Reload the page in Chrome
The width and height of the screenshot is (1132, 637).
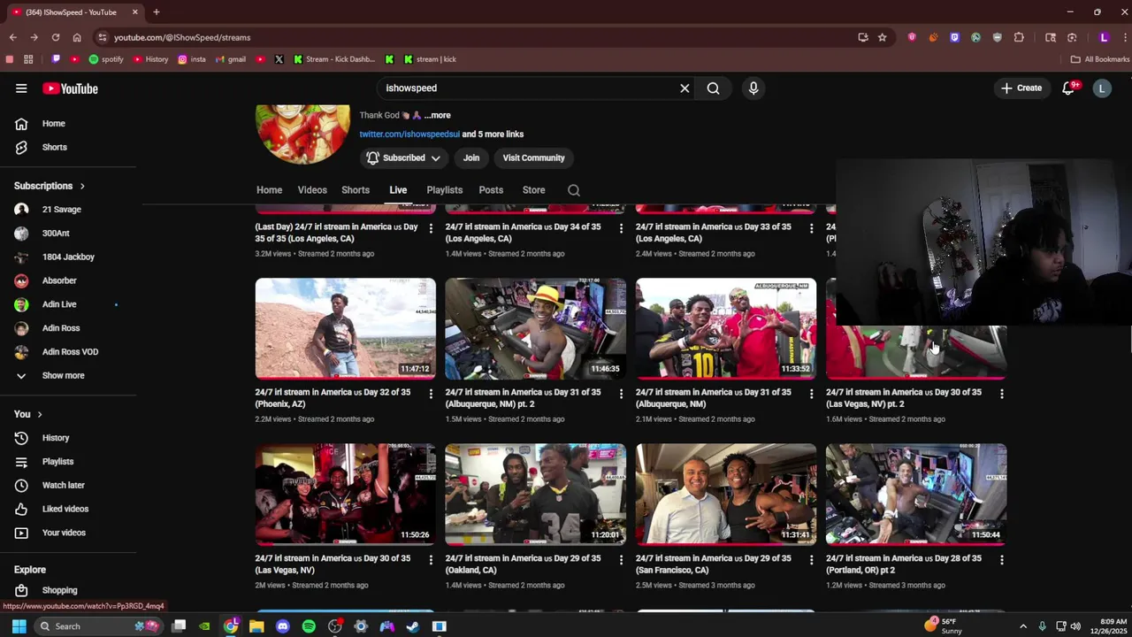pyautogui.click(x=56, y=37)
